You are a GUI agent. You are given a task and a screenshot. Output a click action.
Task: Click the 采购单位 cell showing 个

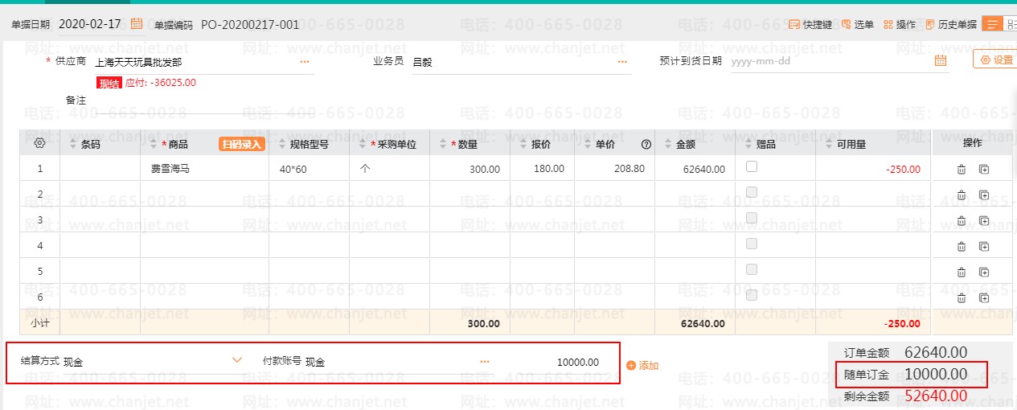click(389, 169)
